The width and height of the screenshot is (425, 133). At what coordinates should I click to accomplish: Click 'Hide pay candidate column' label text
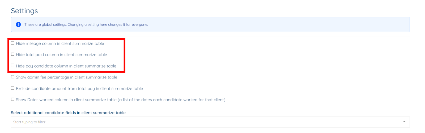click(66, 66)
